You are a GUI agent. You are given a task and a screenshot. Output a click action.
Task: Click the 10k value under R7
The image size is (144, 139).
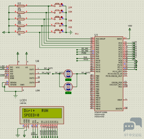tap(19, 35)
